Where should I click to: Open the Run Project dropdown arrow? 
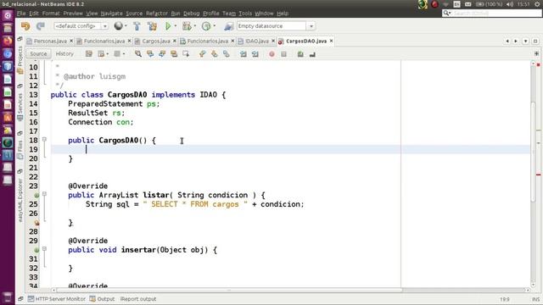tap(176, 26)
